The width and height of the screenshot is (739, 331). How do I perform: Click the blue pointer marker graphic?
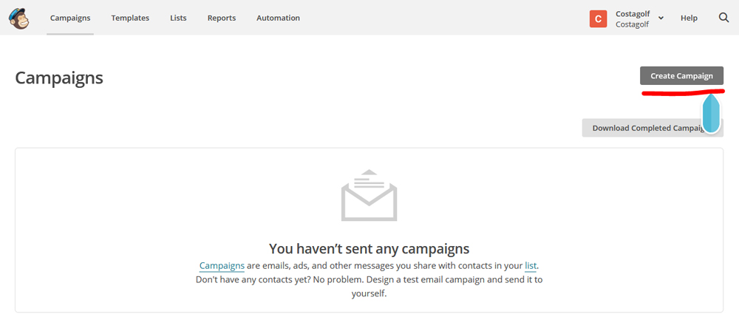711,112
